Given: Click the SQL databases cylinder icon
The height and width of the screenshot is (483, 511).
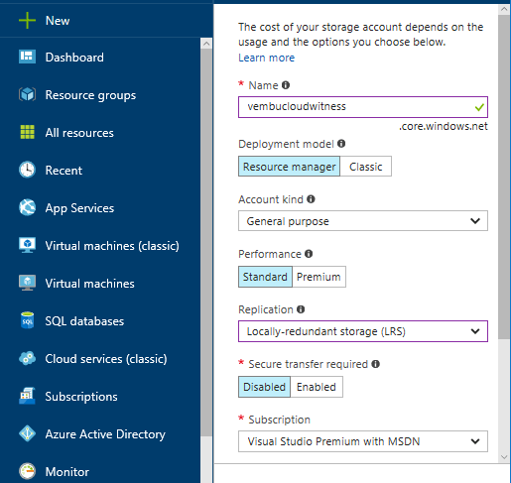Looking at the screenshot, I should (27, 320).
